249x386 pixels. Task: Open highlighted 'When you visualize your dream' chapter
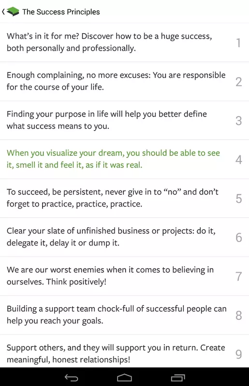[124, 159]
